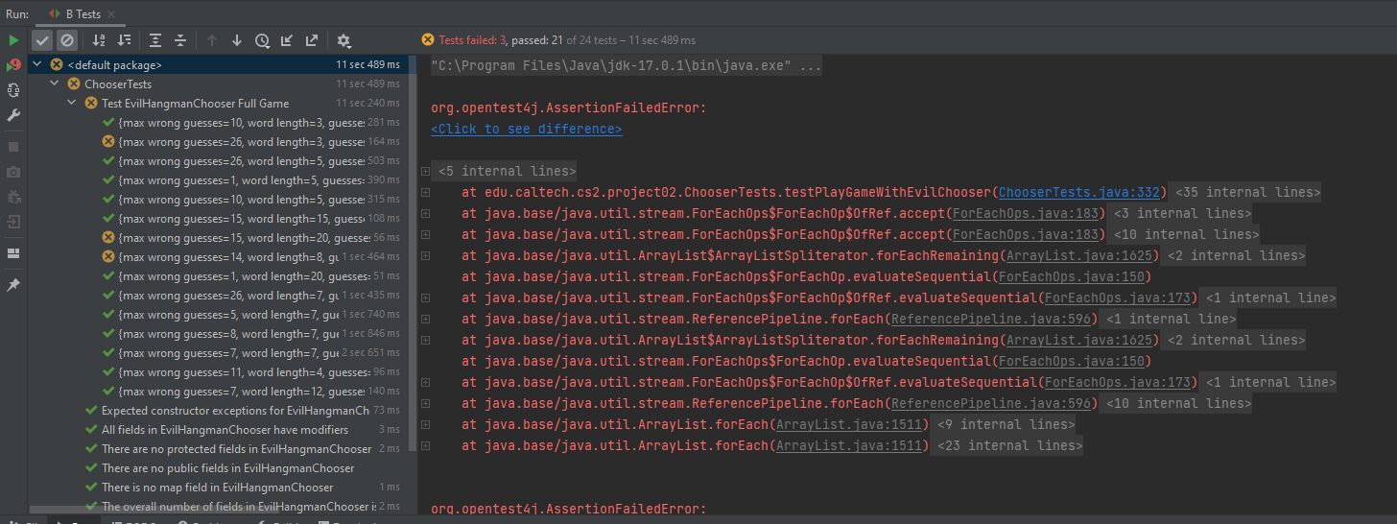This screenshot has width=1397, height=524.
Task: Toggle Show Ignored tests filter
Action: click(66, 40)
